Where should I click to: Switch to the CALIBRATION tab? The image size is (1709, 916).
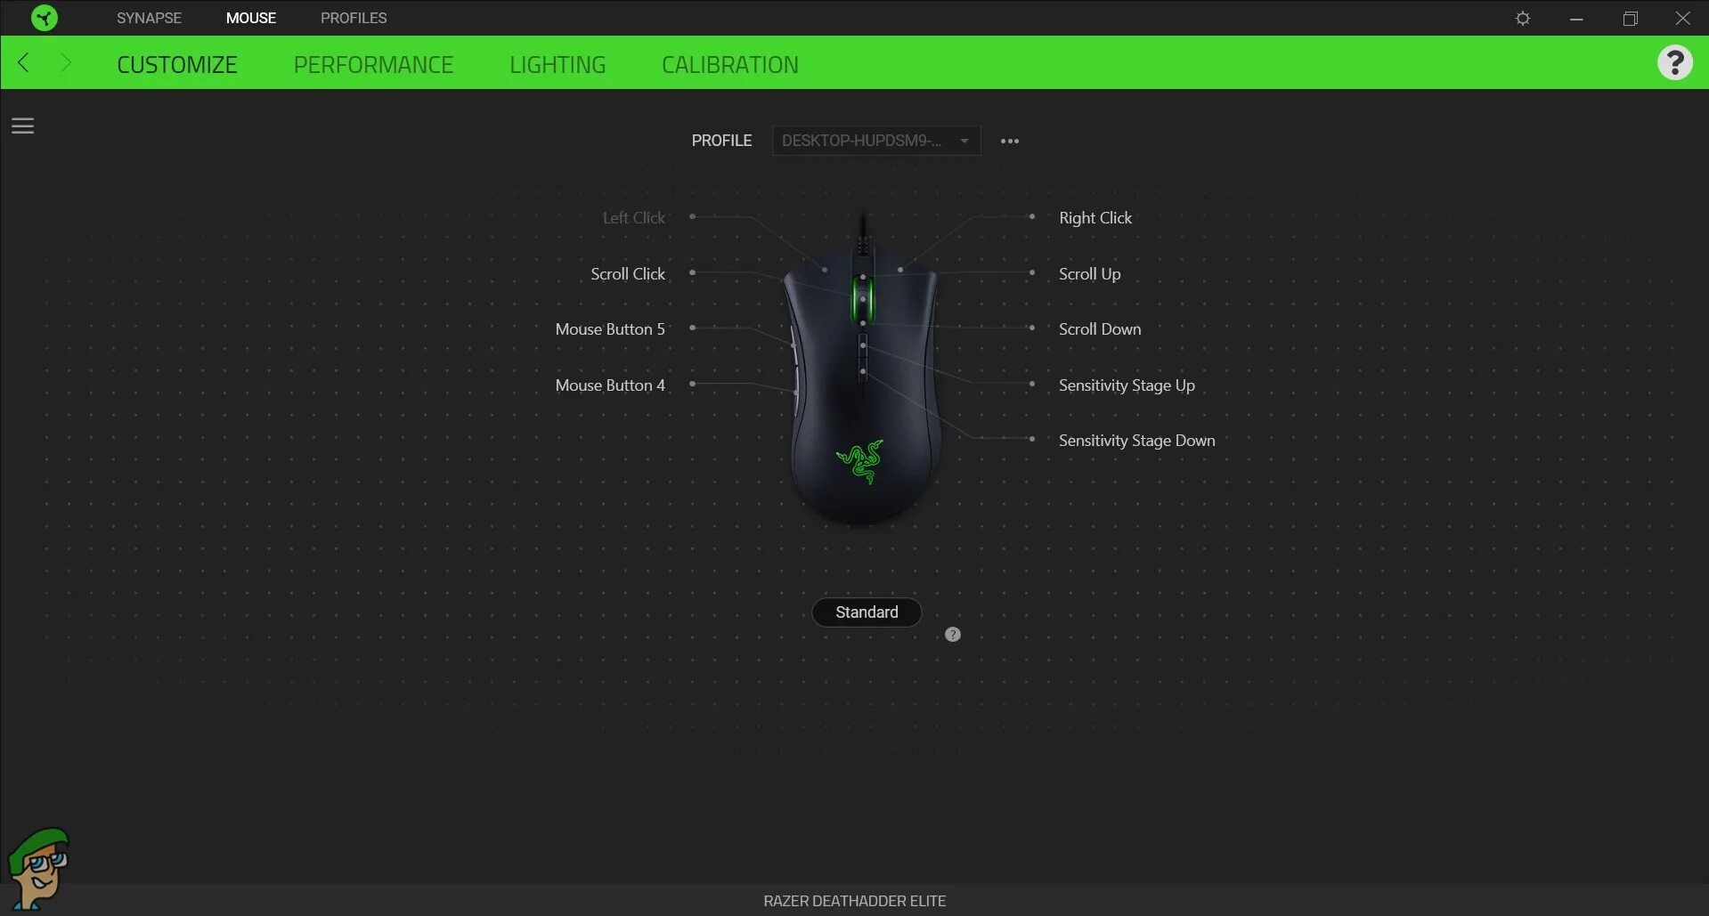(x=730, y=65)
